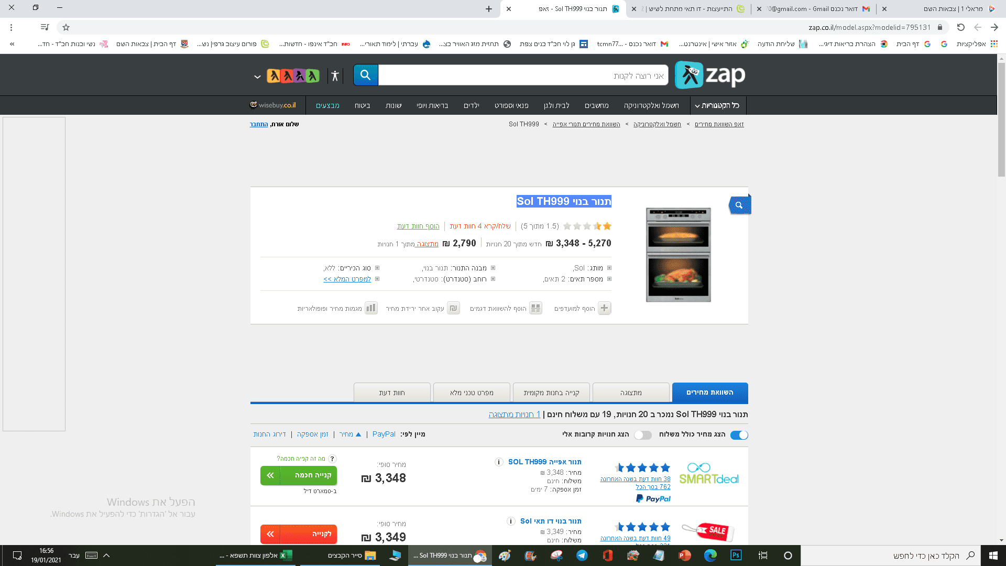Toggle show price including shipping switch

click(x=739, y=435)
